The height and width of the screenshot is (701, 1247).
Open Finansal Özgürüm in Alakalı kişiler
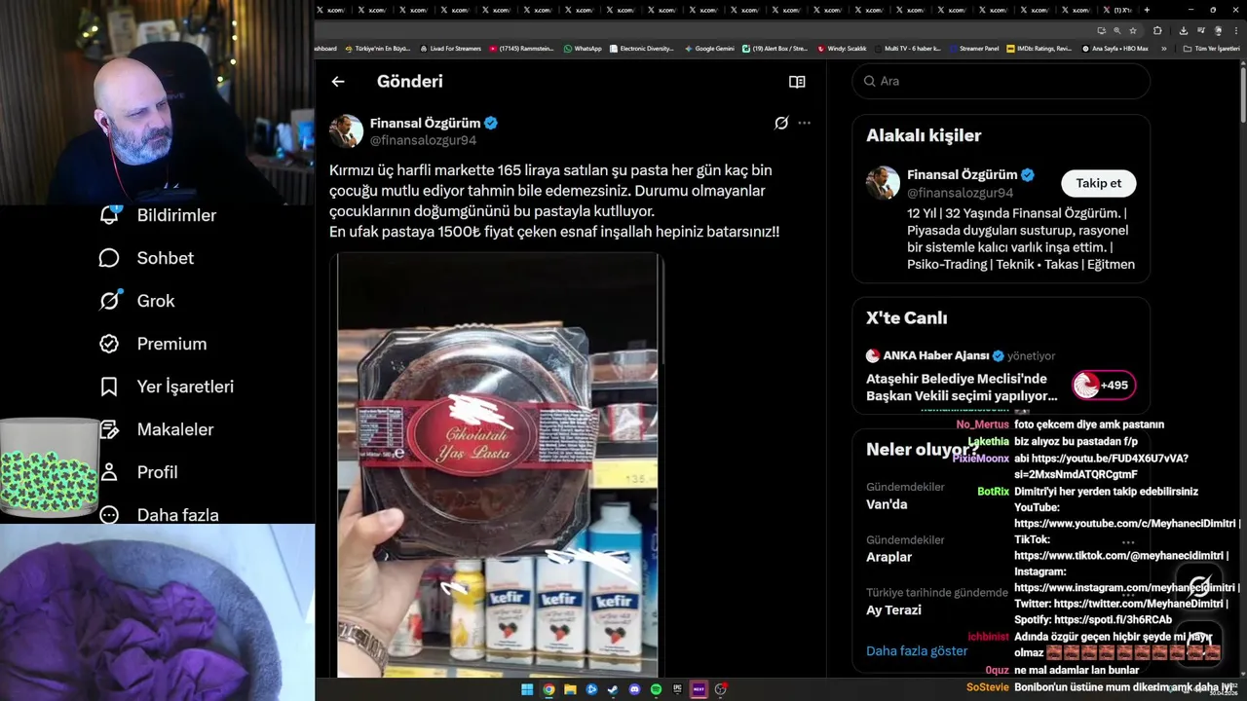(x=962, y=175)
